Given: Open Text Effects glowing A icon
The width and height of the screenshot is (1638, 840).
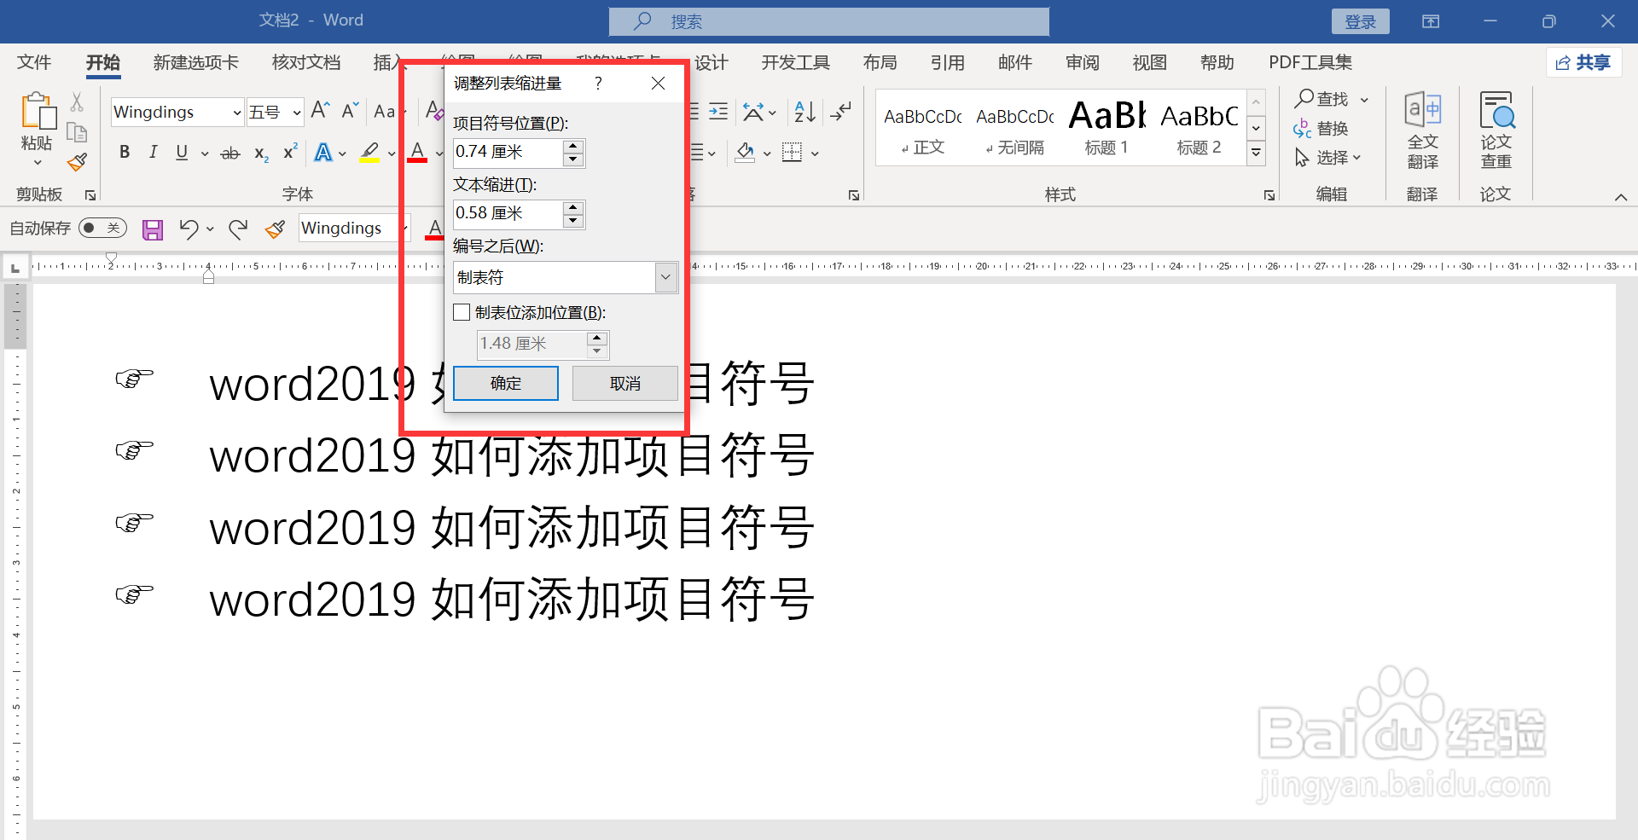Looking at the screenshot, I should 323,154.
